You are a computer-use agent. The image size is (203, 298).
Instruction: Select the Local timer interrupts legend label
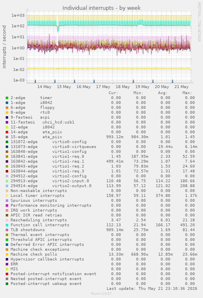click(x=38, y=196)
